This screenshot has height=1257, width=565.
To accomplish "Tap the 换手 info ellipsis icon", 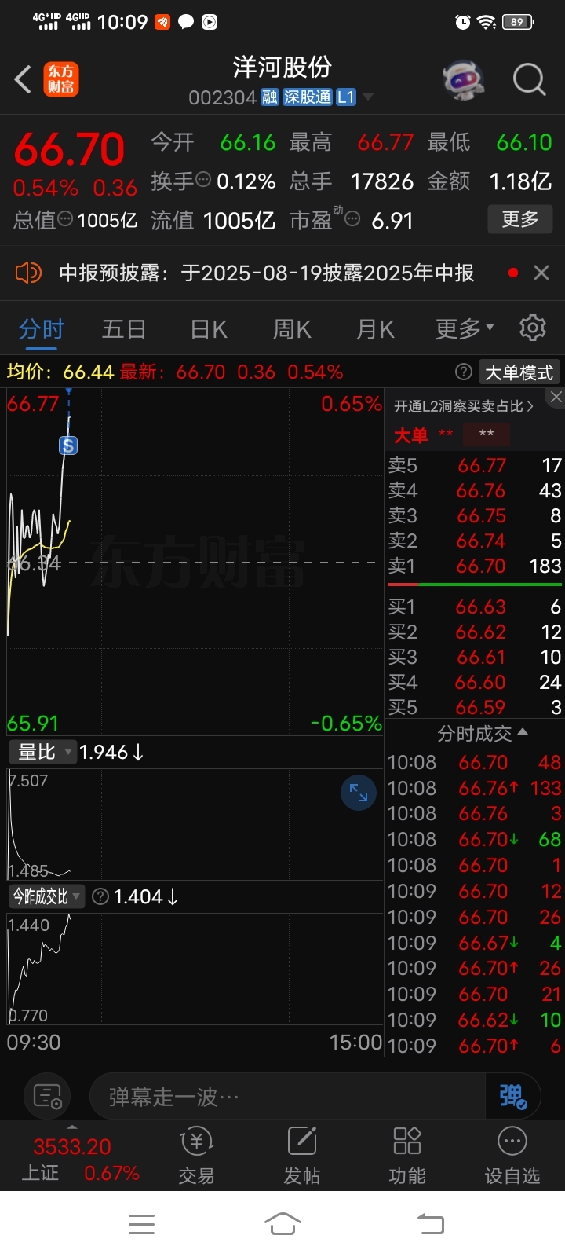I will point(203,180).
